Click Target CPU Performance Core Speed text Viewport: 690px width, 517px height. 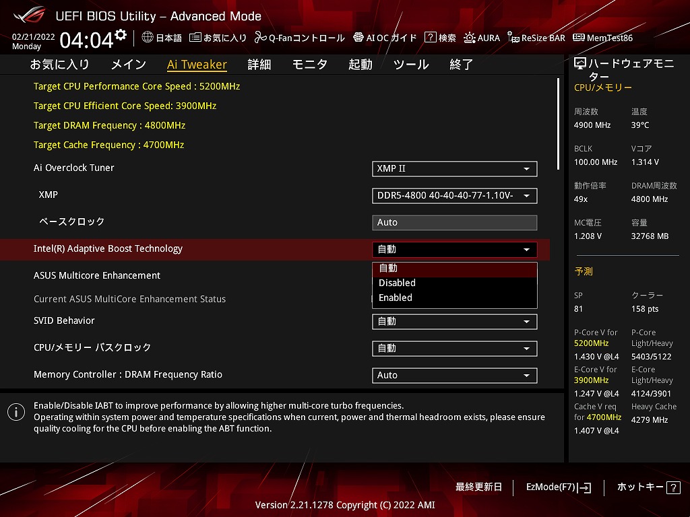point(137,86)
